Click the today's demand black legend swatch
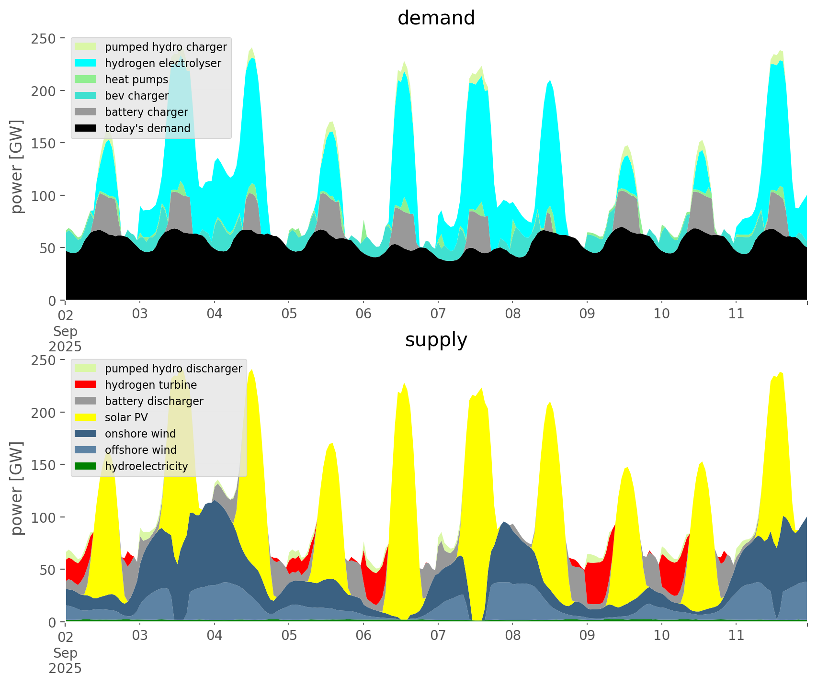The height and width of the screenshot is (685, 817). click(x=86, y=128)
